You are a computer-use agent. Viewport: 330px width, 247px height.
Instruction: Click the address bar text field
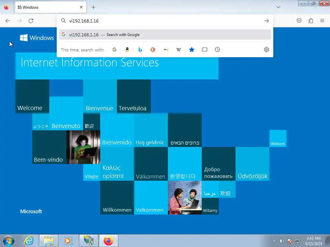click(165, 21)
